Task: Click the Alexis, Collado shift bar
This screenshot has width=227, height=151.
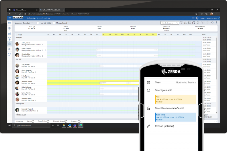Action: pos(127,50)
